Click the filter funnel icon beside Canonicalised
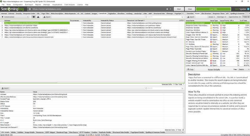Viewport: 250px width, 136px height. (2, 17)
